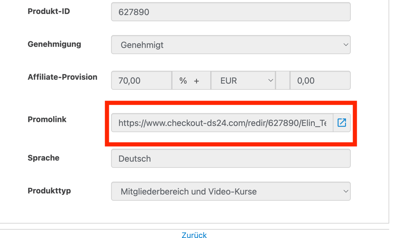Click the Genehmigung label
Image resolution: width=395 pixels, height=238 pixels.
54,44
